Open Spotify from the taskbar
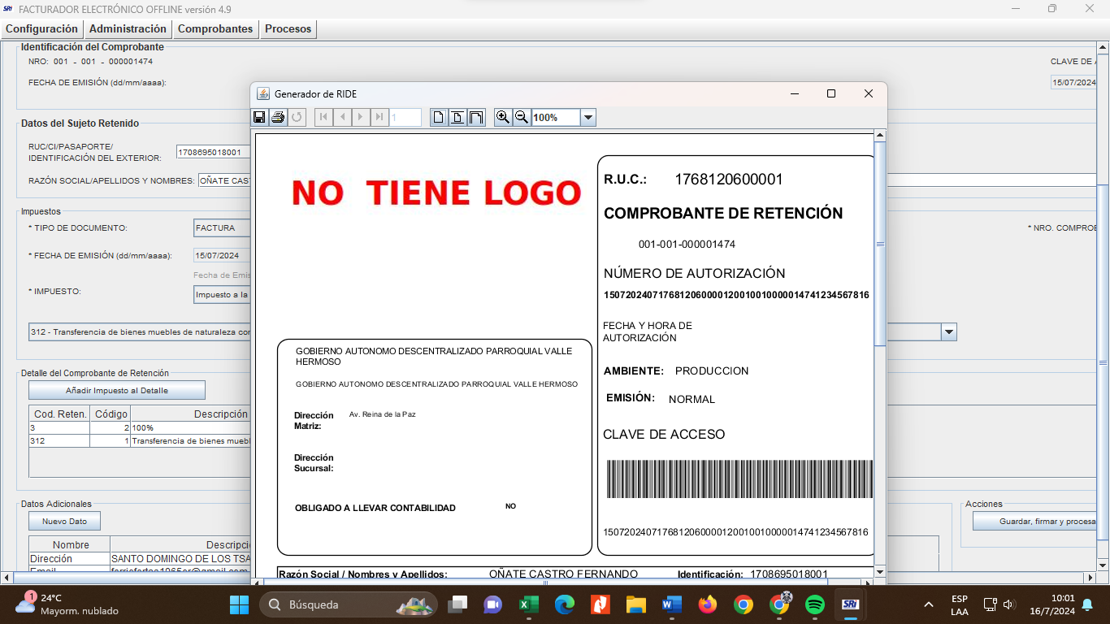Viewport: 1110px width, 624px height. pyautogui.click(x=815, y=604)
